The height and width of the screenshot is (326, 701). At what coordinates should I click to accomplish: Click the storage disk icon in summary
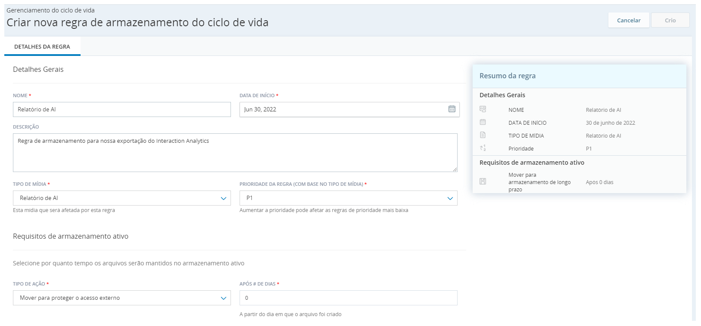(483, 181)
